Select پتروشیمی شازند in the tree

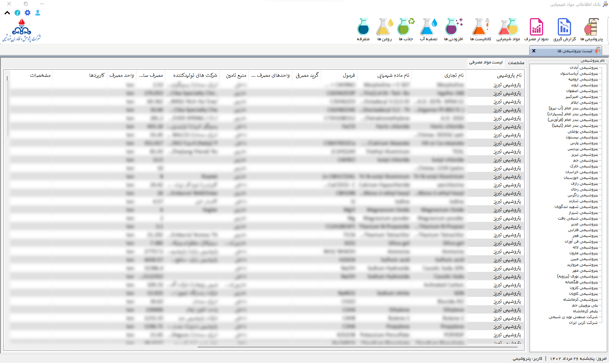click(583, 201)
